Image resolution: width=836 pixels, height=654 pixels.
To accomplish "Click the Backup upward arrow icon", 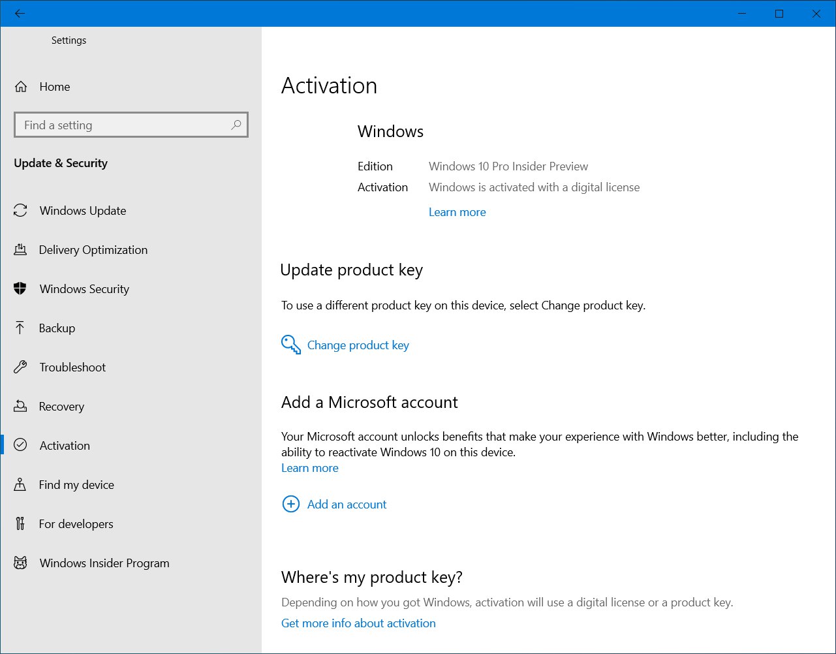I will tap(20, 328).
